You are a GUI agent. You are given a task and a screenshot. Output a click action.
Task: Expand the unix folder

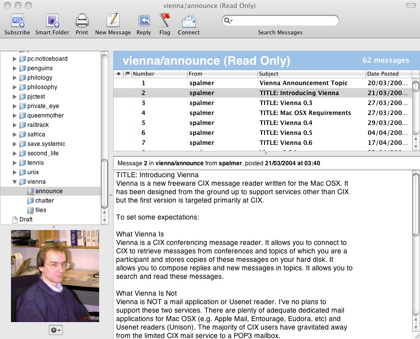tap(14, 172)
